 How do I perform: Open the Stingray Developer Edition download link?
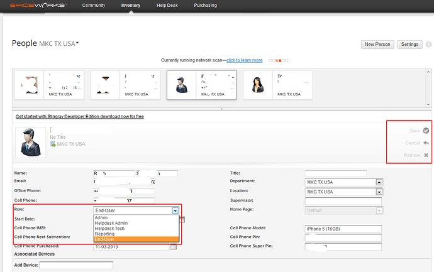pos(80,117)
